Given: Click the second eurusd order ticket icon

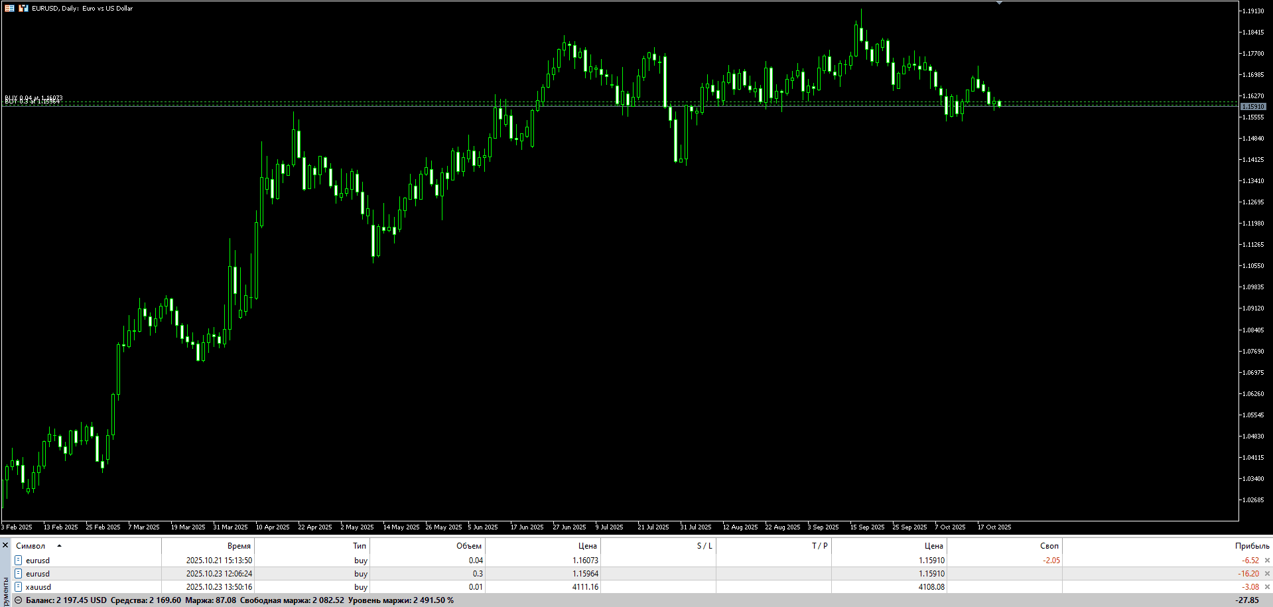Looking at the screenshot, I should click(19, 574).
